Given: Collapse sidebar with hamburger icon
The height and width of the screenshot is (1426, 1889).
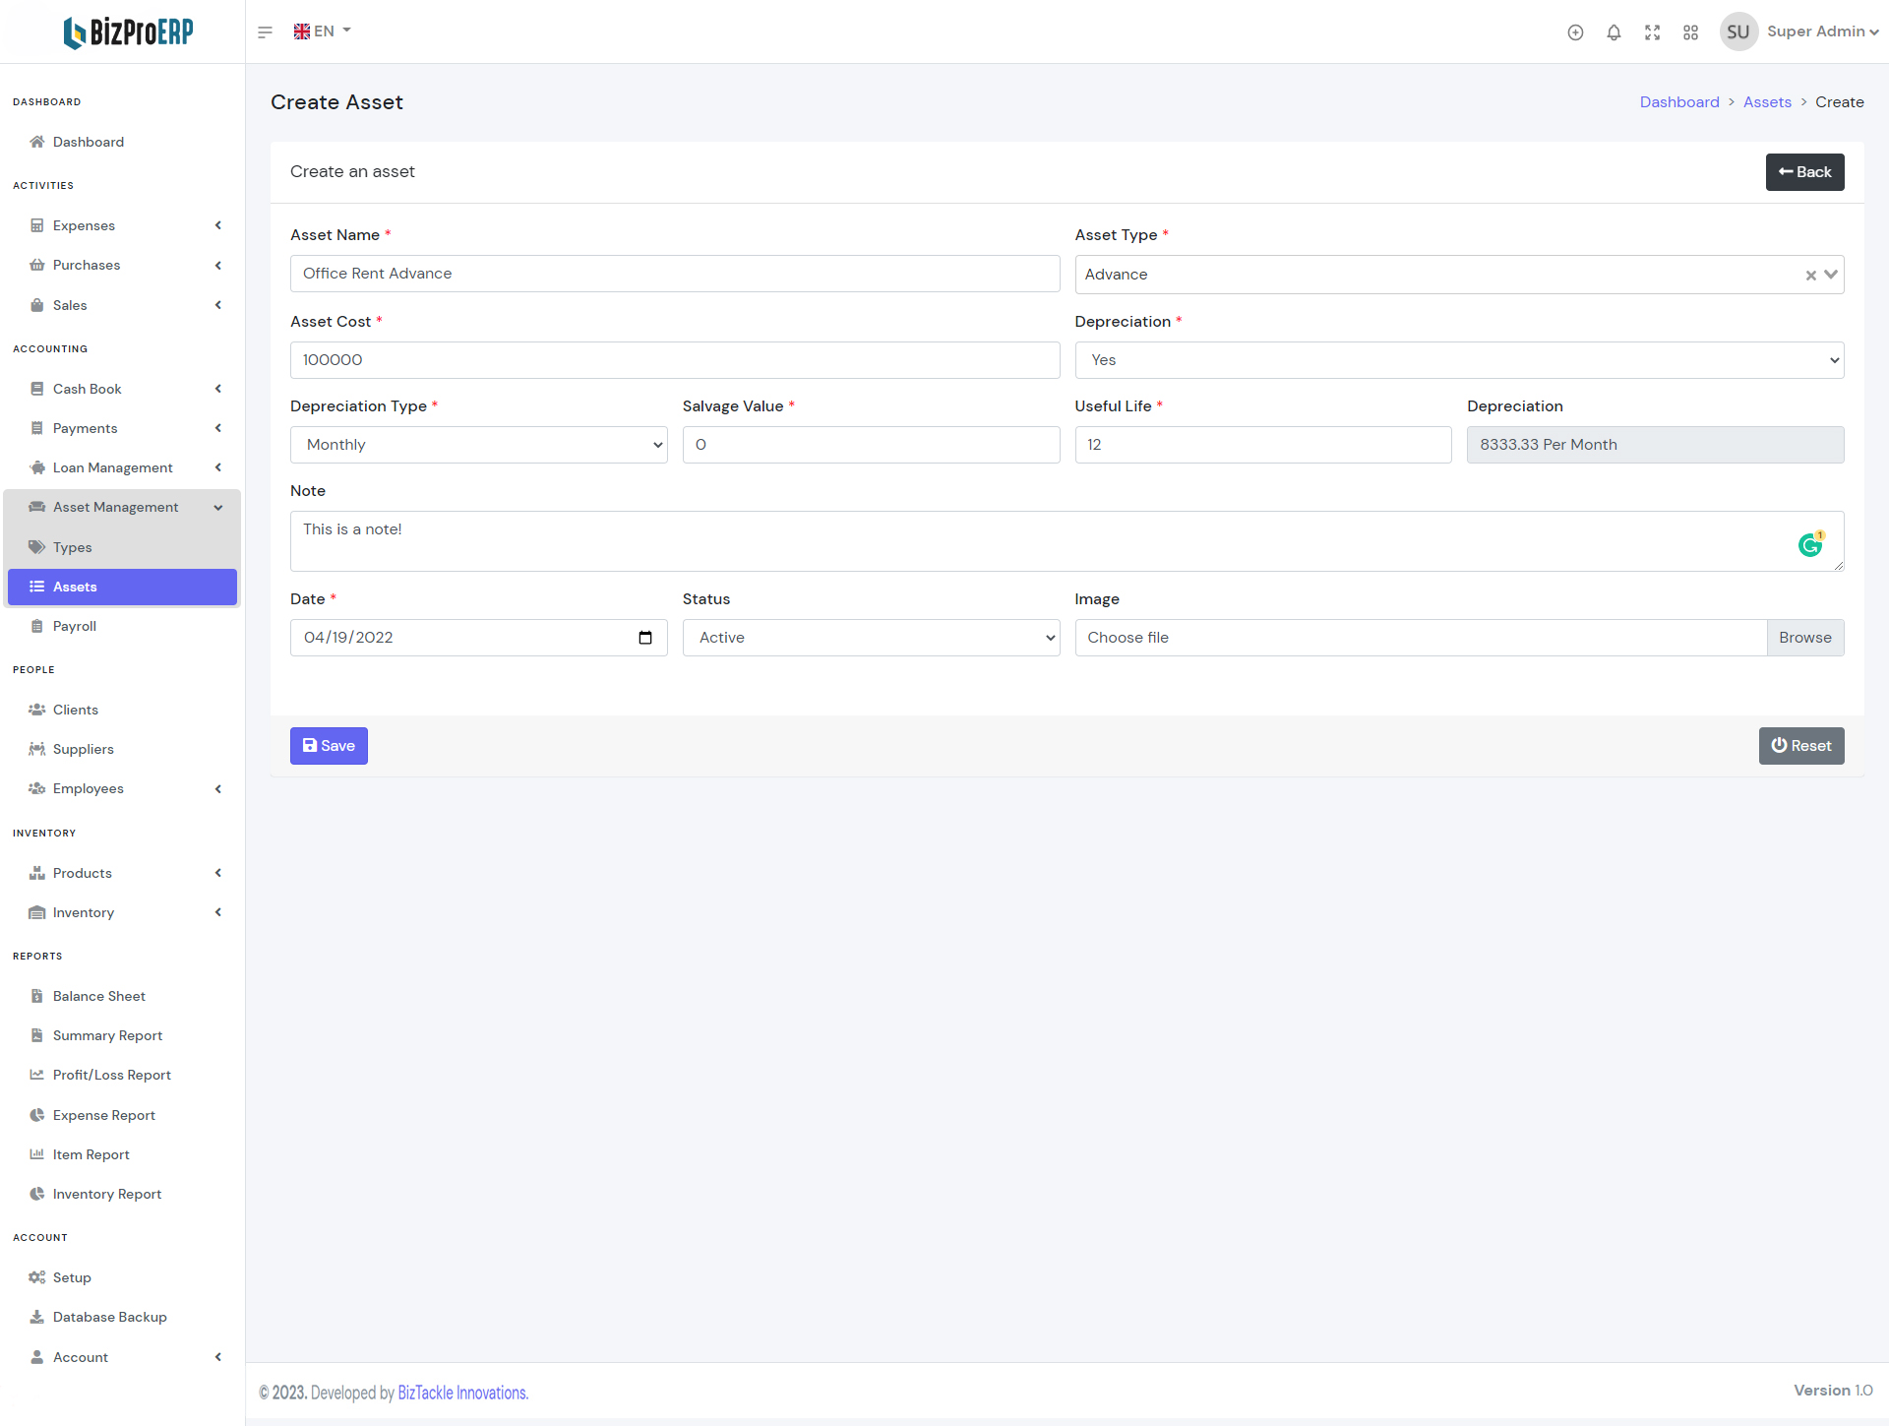Looking at the screenshot, I should click(265, 32).
